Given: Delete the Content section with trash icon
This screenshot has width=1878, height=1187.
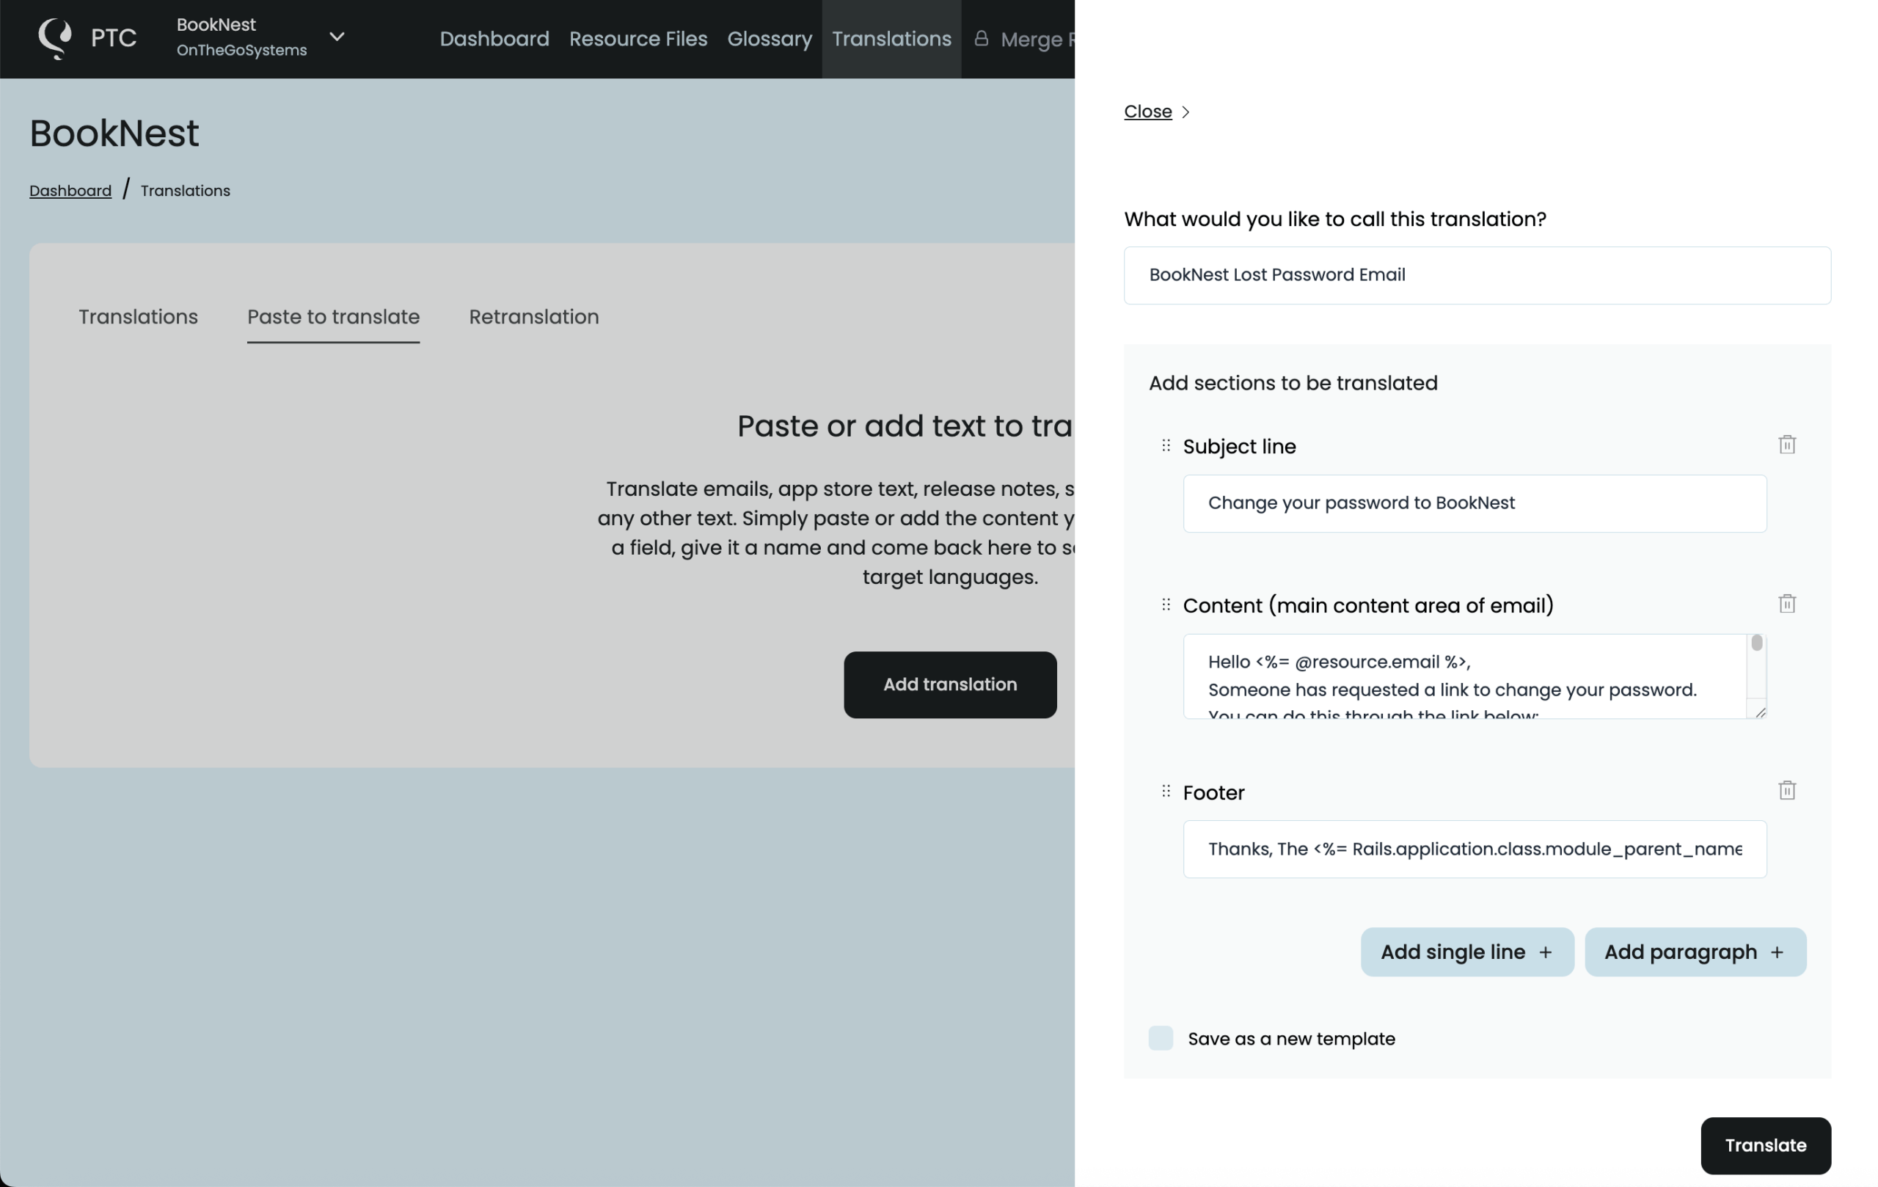Looking at the screenshot, I should coord(1787,604).
